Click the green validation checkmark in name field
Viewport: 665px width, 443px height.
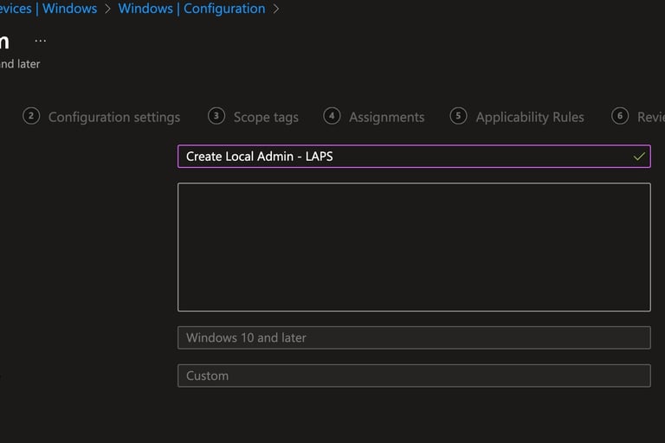tap(639, 157)
